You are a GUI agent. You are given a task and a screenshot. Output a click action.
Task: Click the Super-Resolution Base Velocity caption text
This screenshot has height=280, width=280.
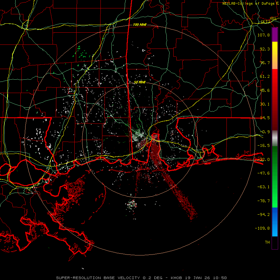click(142, 278)
